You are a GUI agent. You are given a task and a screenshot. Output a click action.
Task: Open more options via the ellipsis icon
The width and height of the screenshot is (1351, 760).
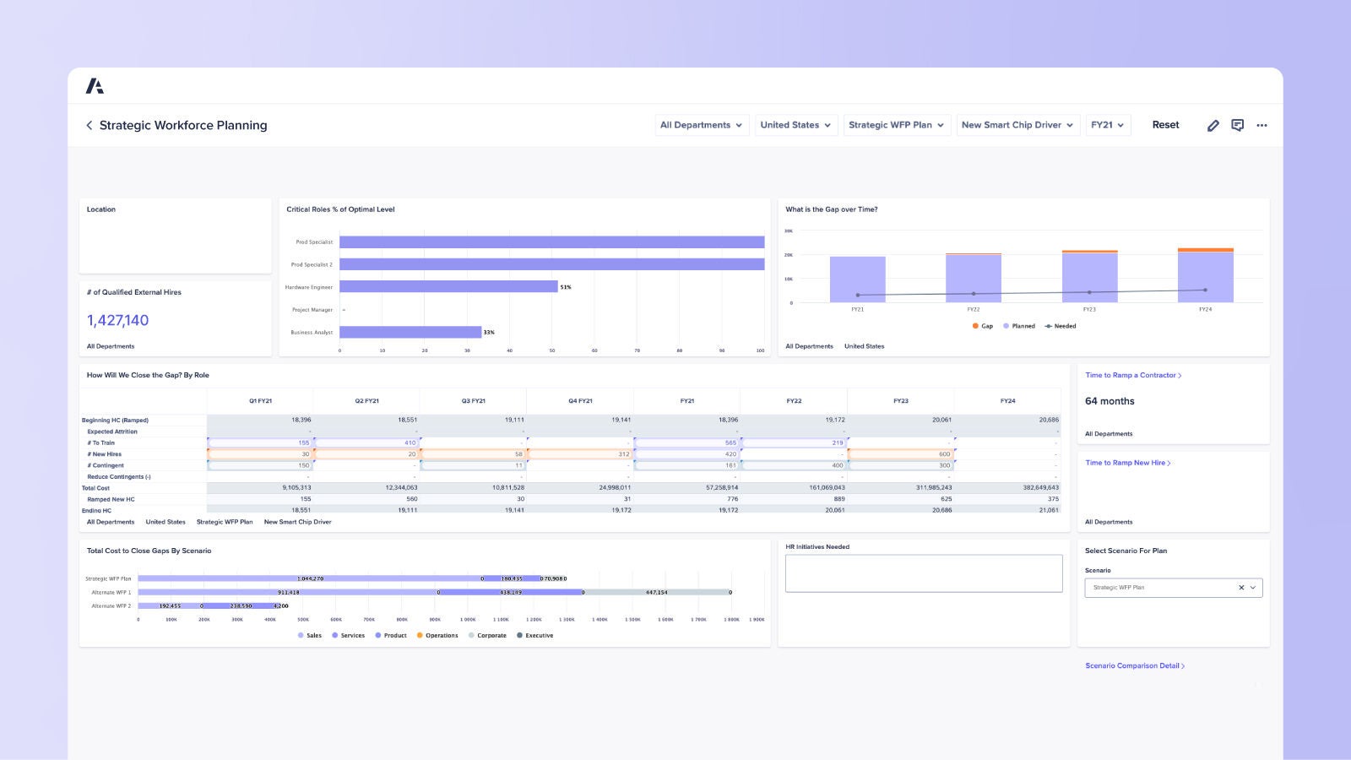point(1262,125)
